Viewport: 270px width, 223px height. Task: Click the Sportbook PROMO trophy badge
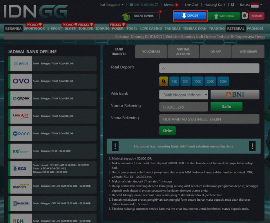pos(34,25)
